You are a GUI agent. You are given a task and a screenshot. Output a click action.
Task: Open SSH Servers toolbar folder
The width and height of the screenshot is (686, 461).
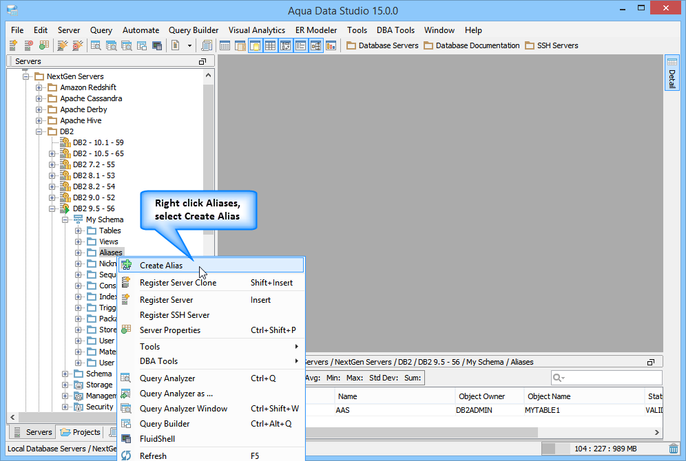tap(552, 45)
